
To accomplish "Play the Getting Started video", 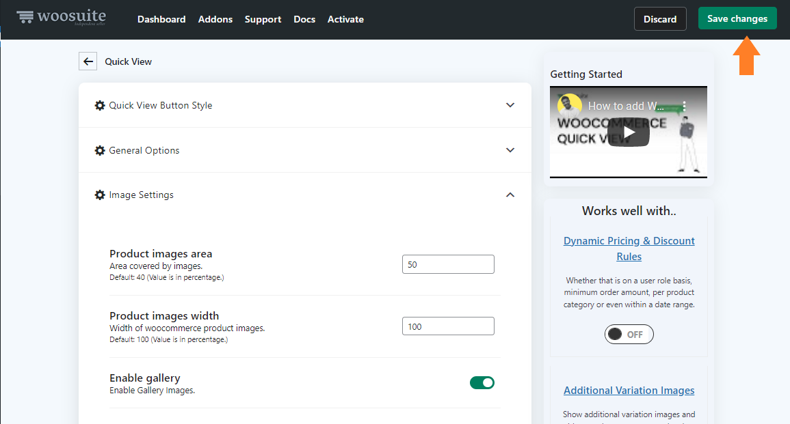I will [x=629, y=132].
